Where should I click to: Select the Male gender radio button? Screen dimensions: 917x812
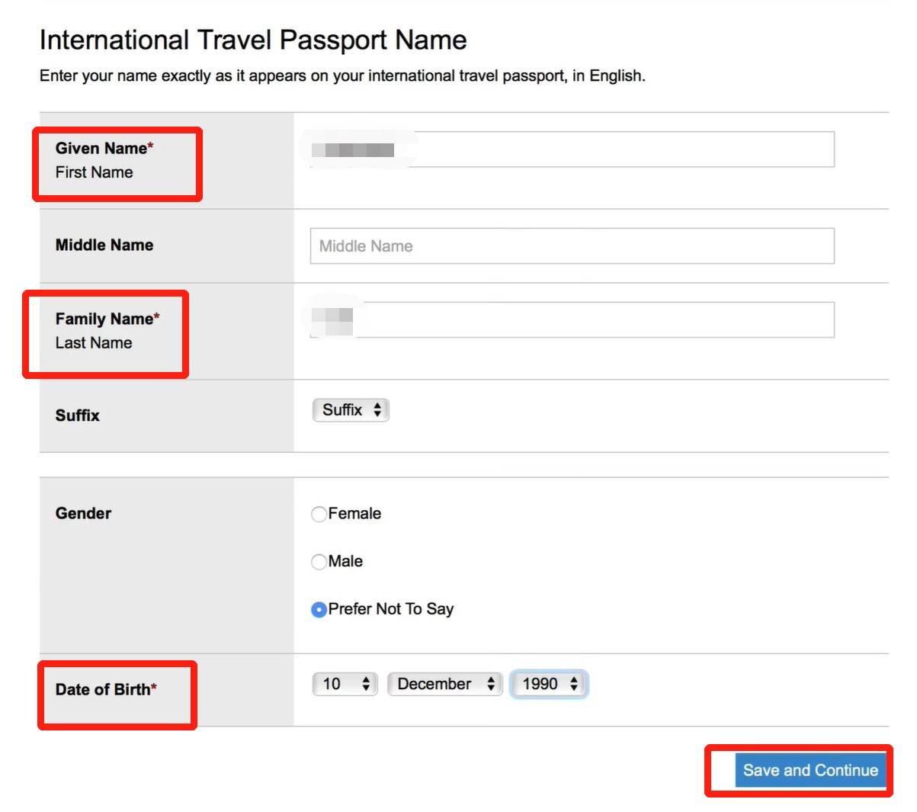click(319, 562)
